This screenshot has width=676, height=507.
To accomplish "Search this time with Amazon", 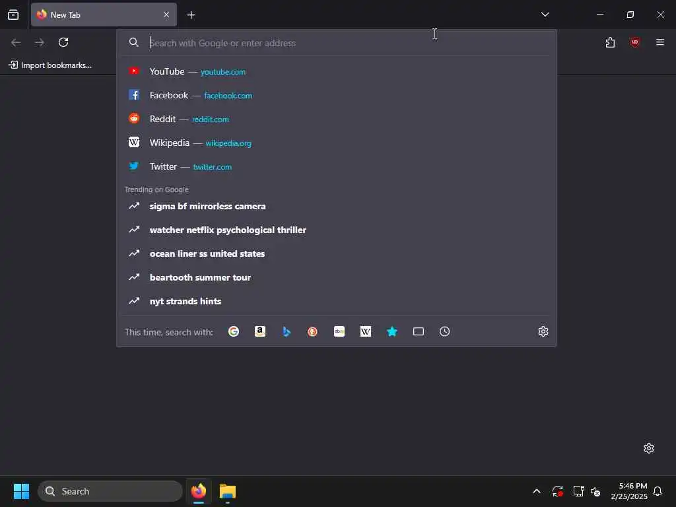I will coord(260,331).
